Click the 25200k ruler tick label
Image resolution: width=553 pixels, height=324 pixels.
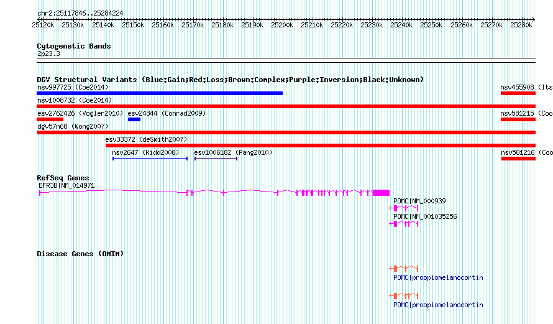282,25
